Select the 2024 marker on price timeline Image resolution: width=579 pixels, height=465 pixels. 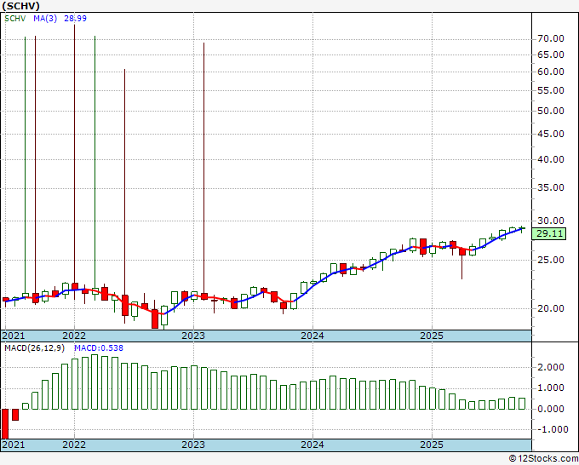(312, 336)
